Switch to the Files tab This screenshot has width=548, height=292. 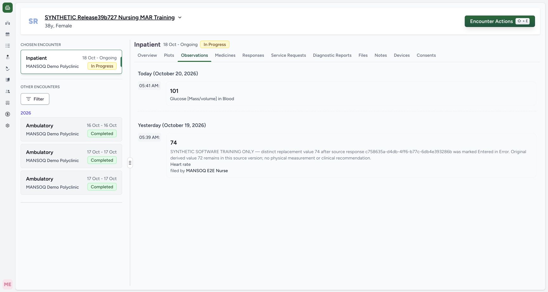pyautogui.click(x=363, y=55)
